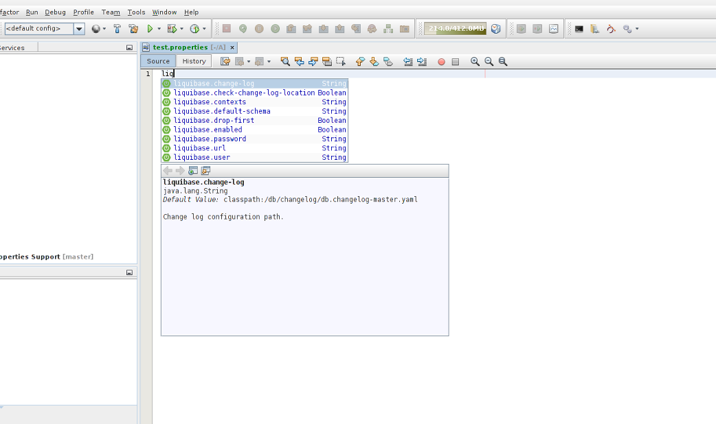This screenshot has width=716, height=424.
Task: Toggle bookmark on current line
Action: click(x=388, y=61)
